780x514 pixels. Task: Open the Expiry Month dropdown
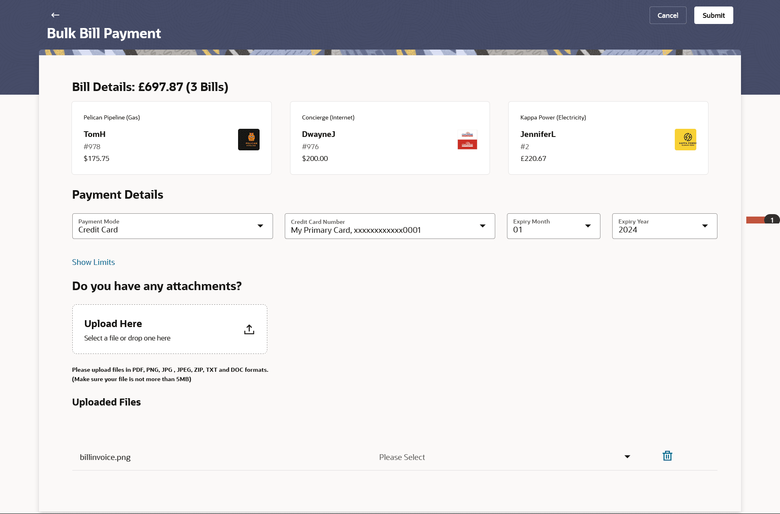point(553,226)
